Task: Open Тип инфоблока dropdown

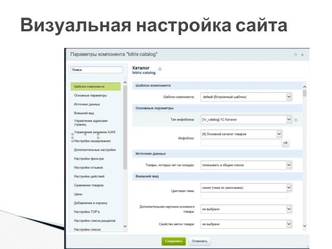Action: tap(247, 120)
